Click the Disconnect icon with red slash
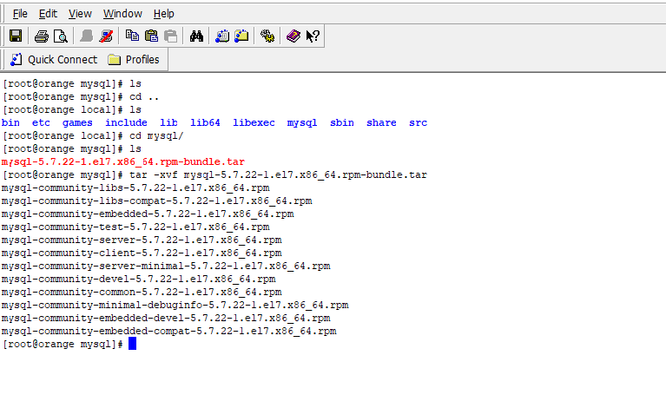This screenshot has width=666, height=408. (x=106, y=36)
